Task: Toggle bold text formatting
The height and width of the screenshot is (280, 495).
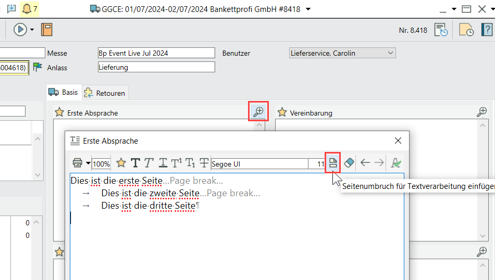Action: pyautogui.click(x=135, y=163)
